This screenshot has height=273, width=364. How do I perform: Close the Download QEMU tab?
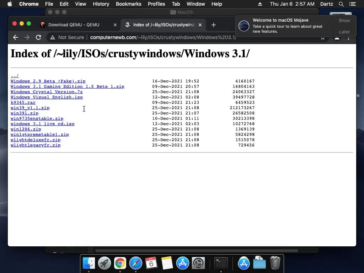[x=115, y=25]
